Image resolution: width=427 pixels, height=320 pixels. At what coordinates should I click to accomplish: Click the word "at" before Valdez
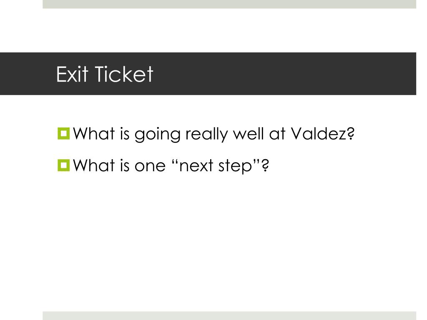click(x=282, y=135)
